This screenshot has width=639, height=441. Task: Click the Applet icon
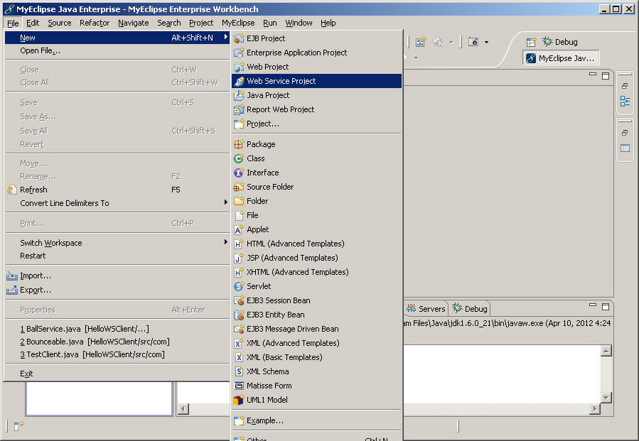(239, 229)
